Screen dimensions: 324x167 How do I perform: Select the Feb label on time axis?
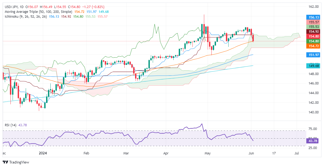86,153
